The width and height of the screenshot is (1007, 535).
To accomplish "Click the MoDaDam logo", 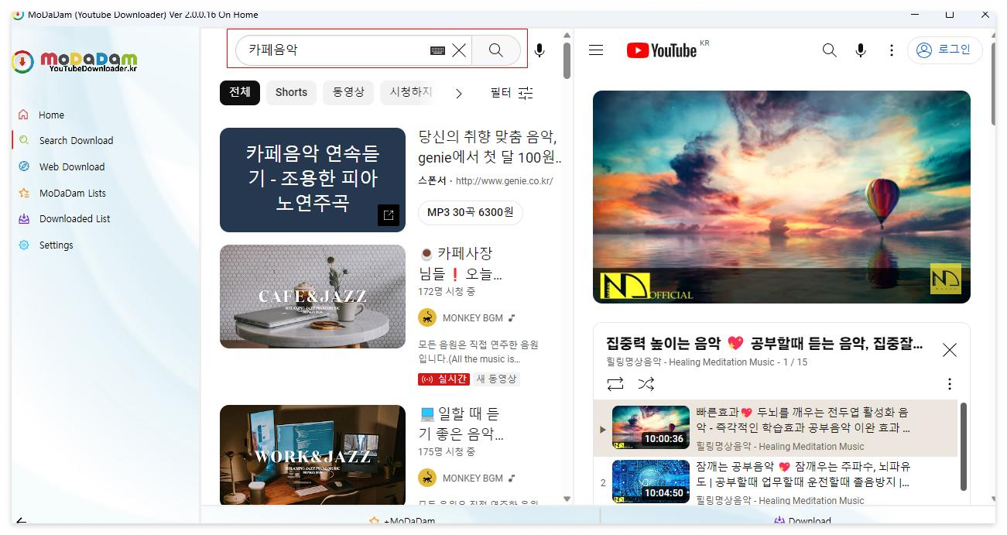I will 75,61.
